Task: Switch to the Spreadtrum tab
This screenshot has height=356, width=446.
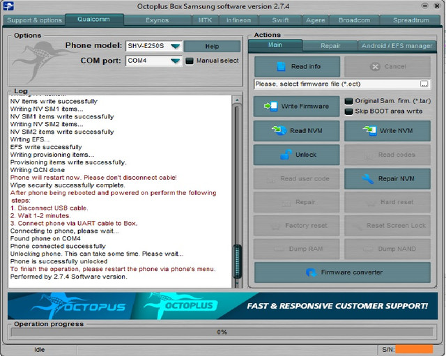Action: tap(410, 20)
